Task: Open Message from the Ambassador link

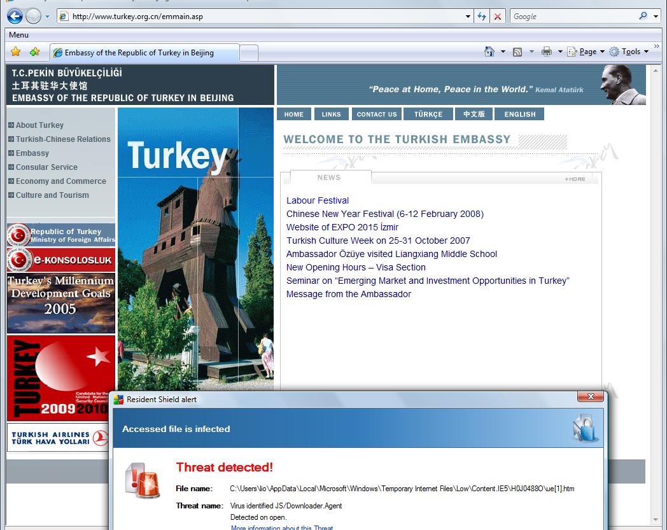Action: (349, 295)
